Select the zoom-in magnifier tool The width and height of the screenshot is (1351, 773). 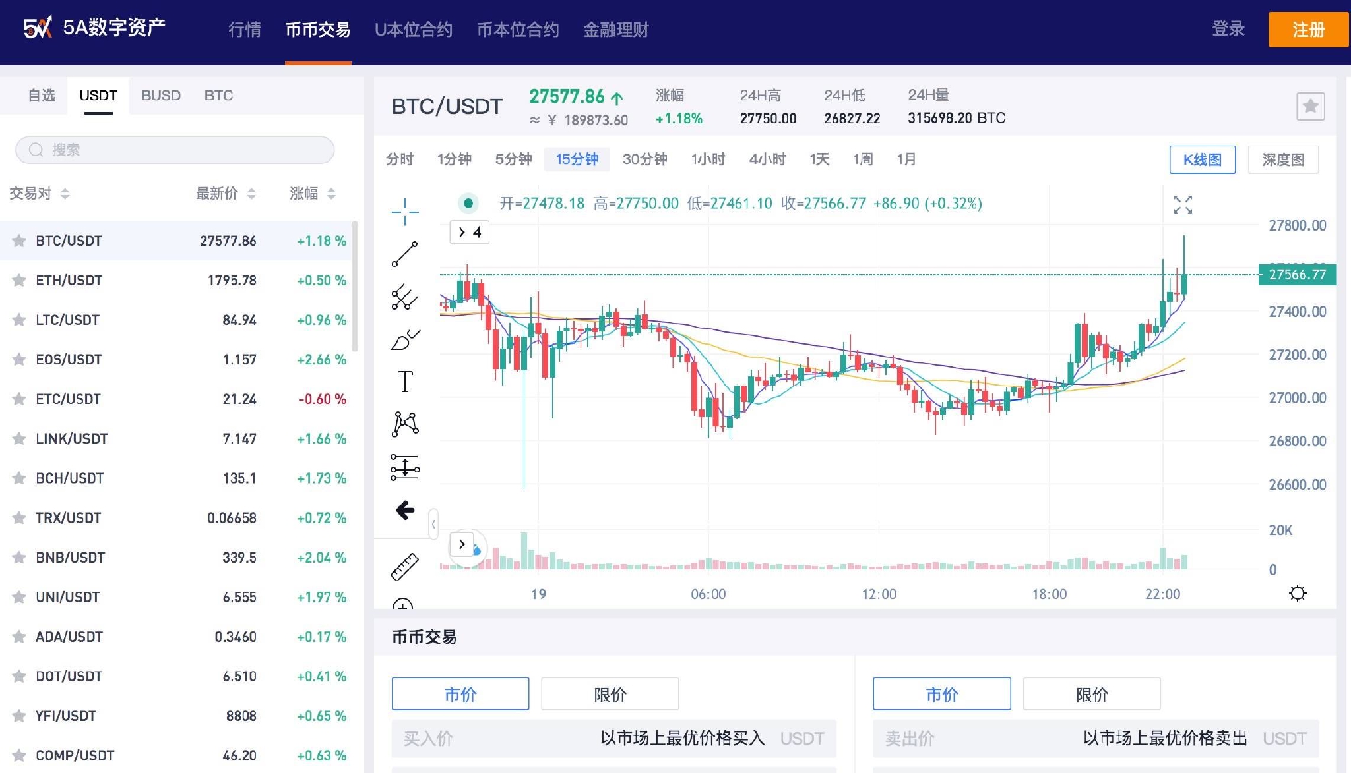(404, 604)
